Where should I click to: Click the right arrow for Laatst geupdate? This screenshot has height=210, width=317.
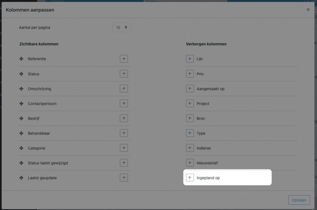pyautogui.click(x=124, y=178)
